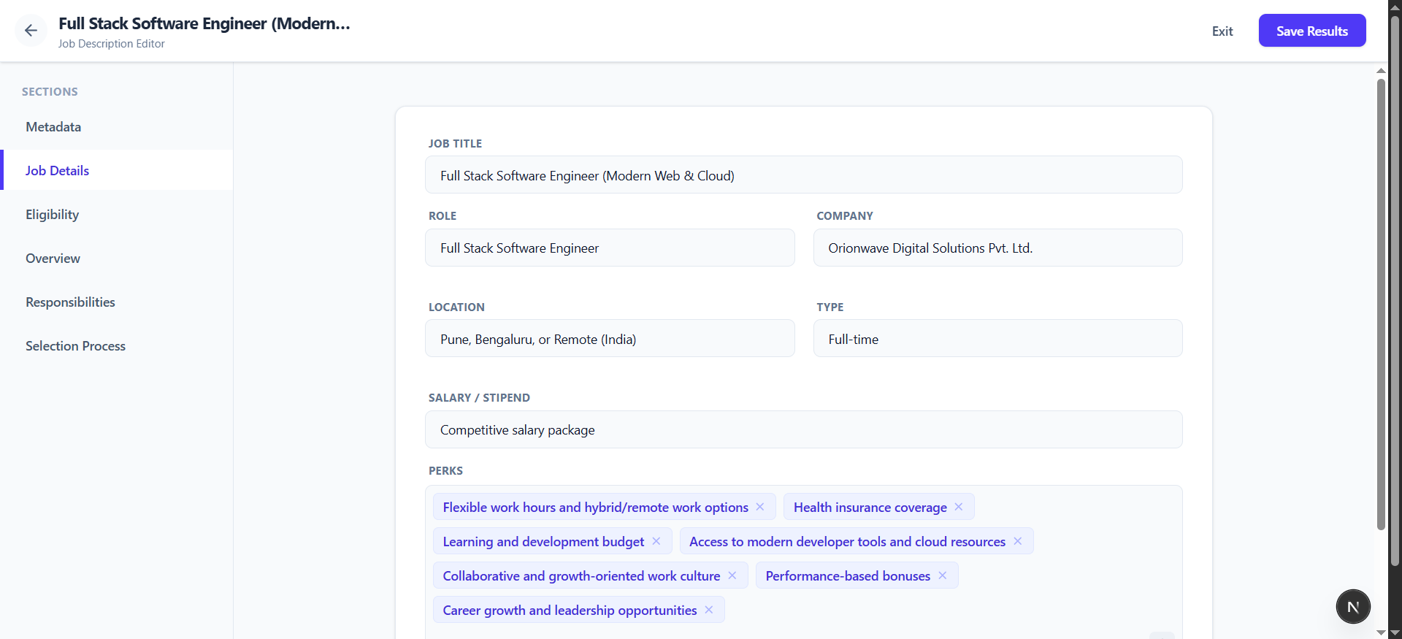The image size is (1402, 639).
Task: Delete the Learning and development budget tag
Action: [x=656, y=541]
